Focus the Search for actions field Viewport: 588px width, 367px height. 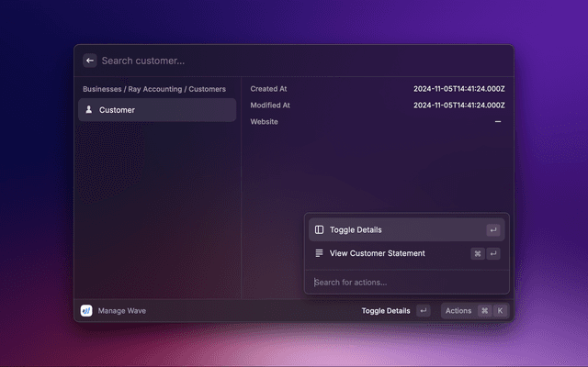tap(406, 283)
